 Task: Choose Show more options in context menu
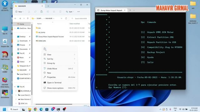[59, 88]
